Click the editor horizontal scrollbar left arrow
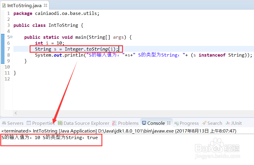Image resolution: width=254 pixels, height=165 pixels. click(x=16, y=113)
